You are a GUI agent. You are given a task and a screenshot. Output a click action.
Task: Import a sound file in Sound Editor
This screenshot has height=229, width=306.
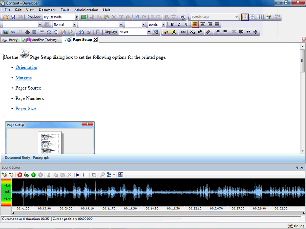[x=4, y=175]
